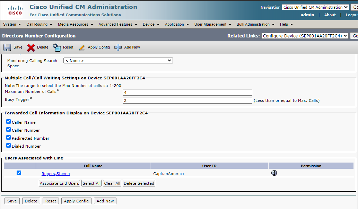Viewport: 358px width, 209px height.
Task: Click the Busy Trigger input field
Action: coord(187,100)
